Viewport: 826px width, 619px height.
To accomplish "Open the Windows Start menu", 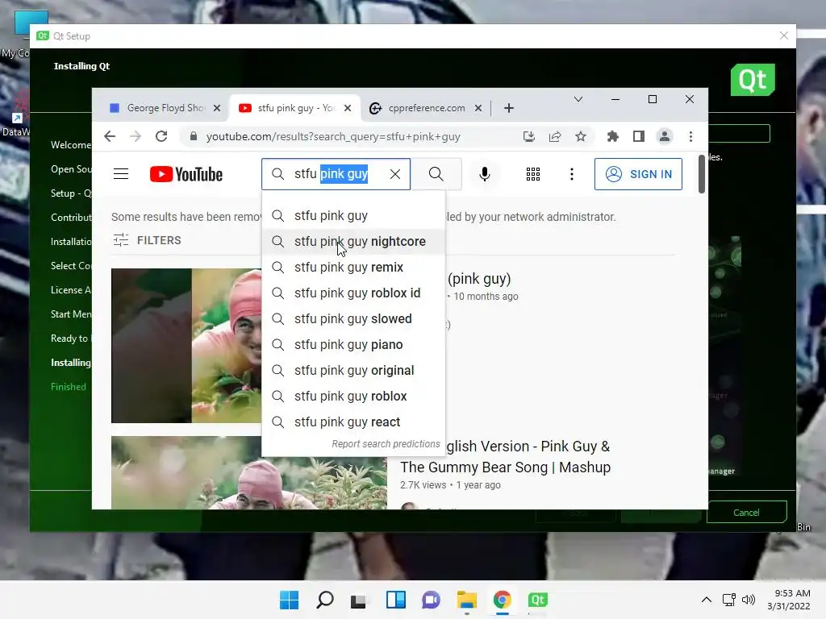I will [x=289, y=600].
